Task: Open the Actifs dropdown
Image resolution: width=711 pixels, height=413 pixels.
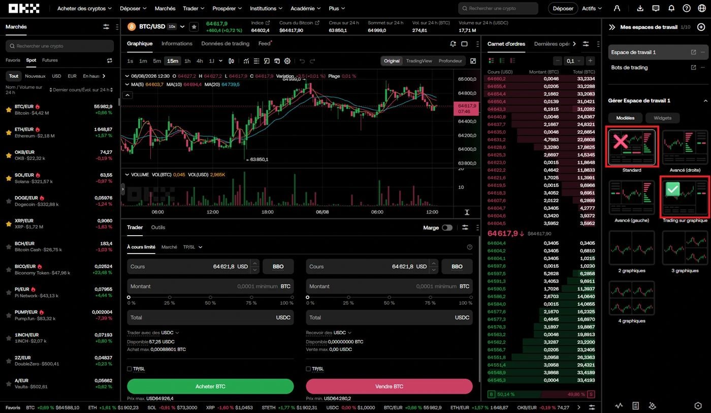Action: tap(592, 8)
